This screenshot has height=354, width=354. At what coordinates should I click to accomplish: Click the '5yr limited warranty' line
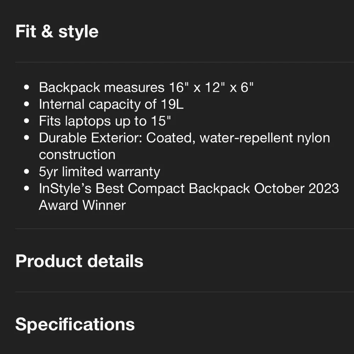click(99, 172)
